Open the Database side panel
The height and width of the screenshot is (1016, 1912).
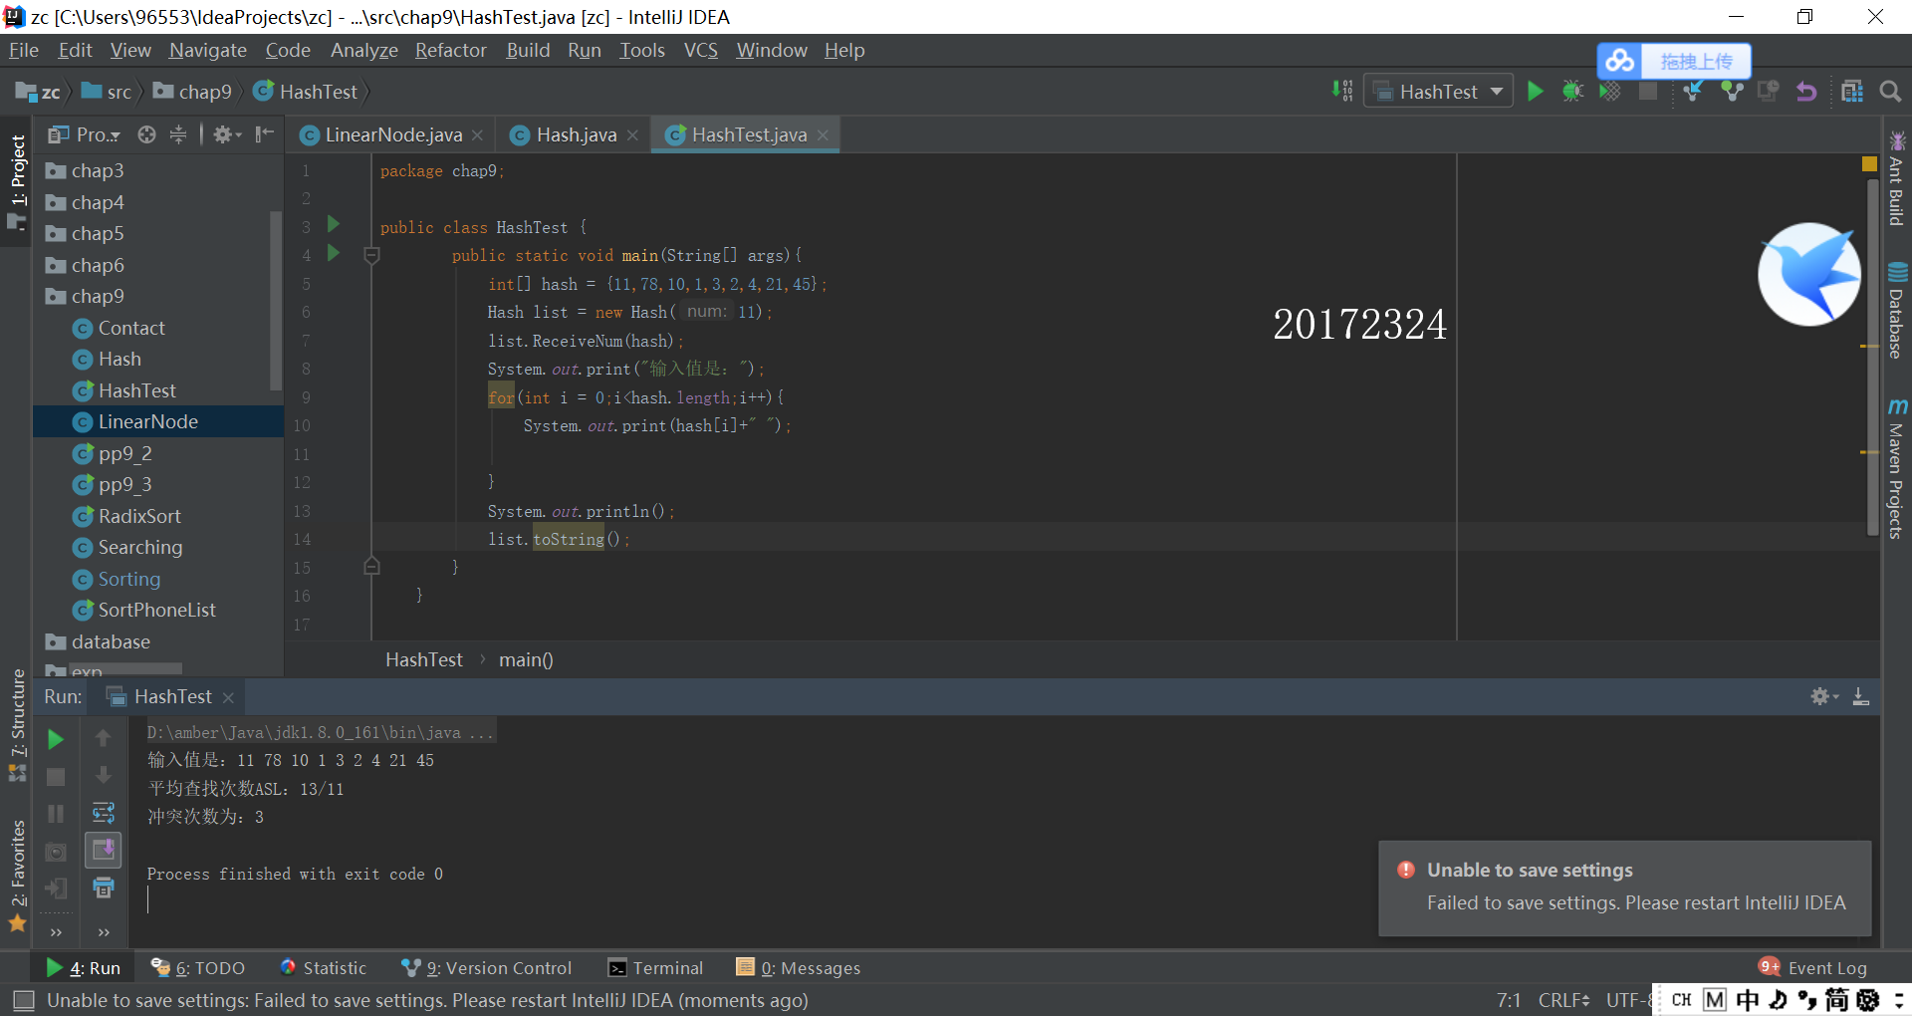[1896, 311]
